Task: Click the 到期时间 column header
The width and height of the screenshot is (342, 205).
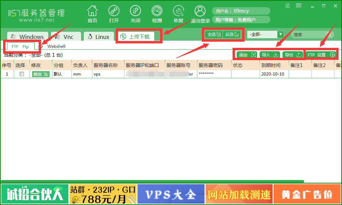Action: click(x=274, y=65)
